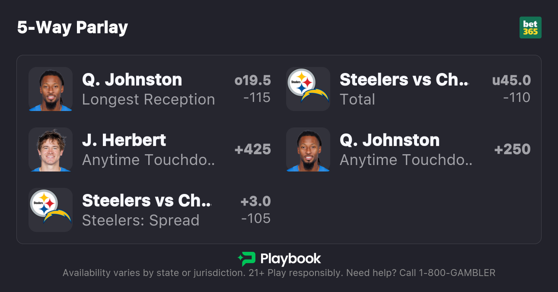Select the o19.5 Longest Reception line
The width and height of the screenshot is (558, 292).
click(x=252, y=80)
